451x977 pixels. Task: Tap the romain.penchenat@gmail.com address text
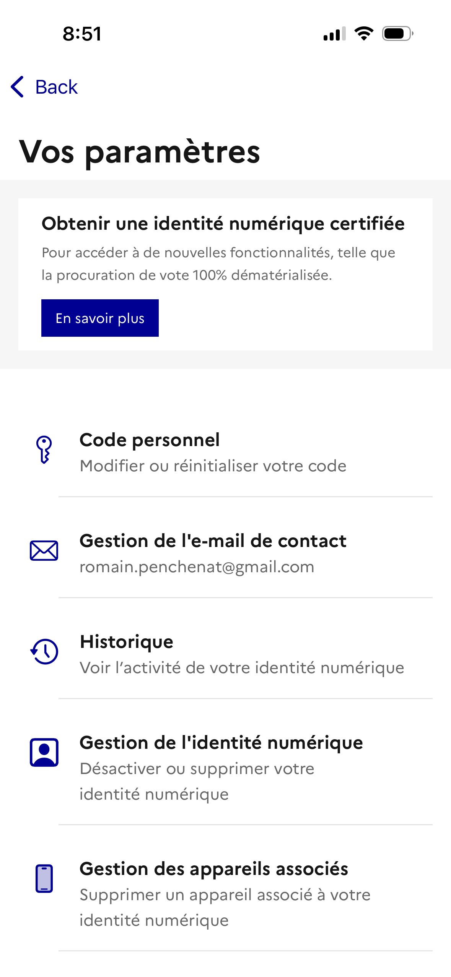[197, 567]
